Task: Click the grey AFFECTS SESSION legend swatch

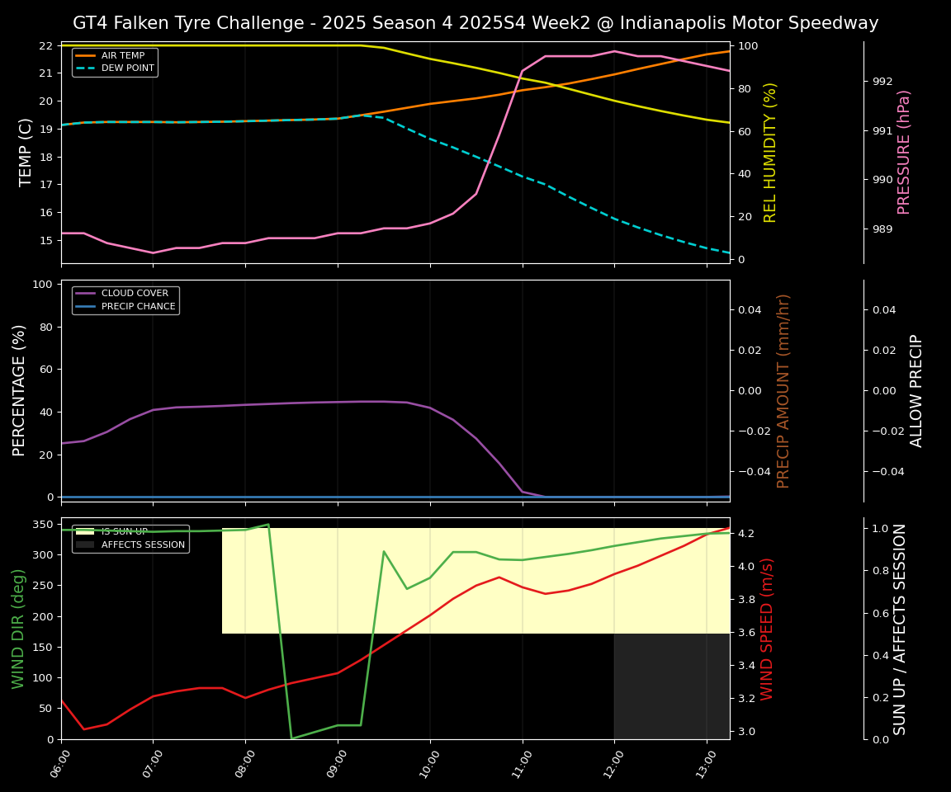Action: coord(85,544)
